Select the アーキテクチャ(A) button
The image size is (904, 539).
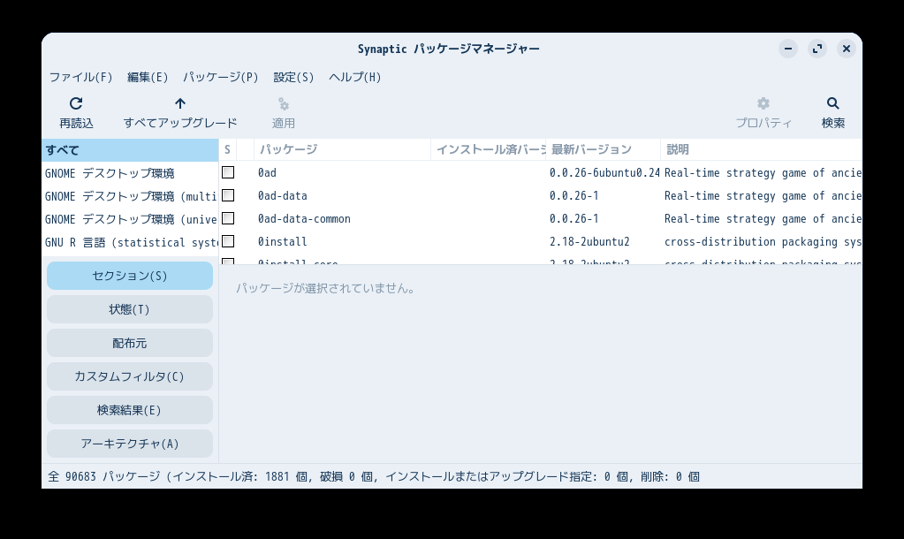click(x=130, y=444)
